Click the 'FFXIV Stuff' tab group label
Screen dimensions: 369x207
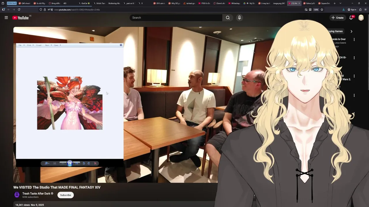tap(12, 3)
